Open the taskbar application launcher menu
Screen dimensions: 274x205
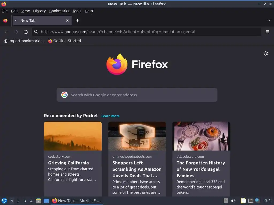click(x=4, y=201)
